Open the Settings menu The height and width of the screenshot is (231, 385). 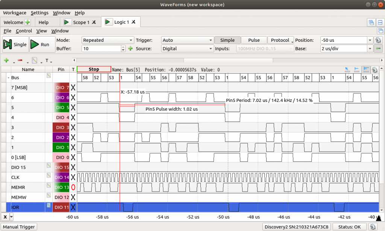click(x=39, y=13)
